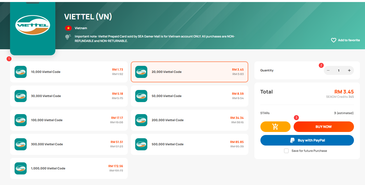The width and height of the screenshot is (365, 185).
Task: Click the heart favorite icon
Action: pos(334,40)
